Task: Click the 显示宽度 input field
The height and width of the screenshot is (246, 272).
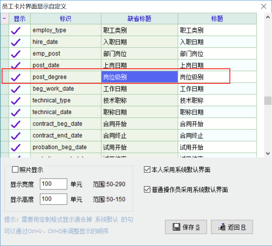Action: pyautogui.click(x=53, y=184)
